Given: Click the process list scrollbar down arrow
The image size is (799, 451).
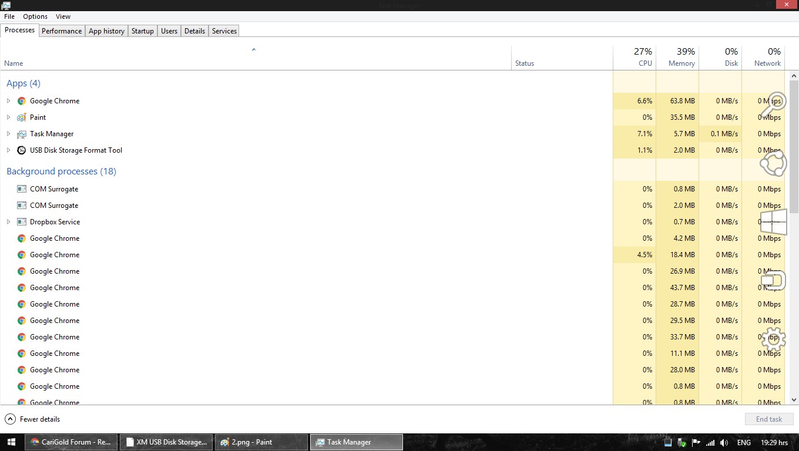Looking at the screenshot, I should 794,400.
